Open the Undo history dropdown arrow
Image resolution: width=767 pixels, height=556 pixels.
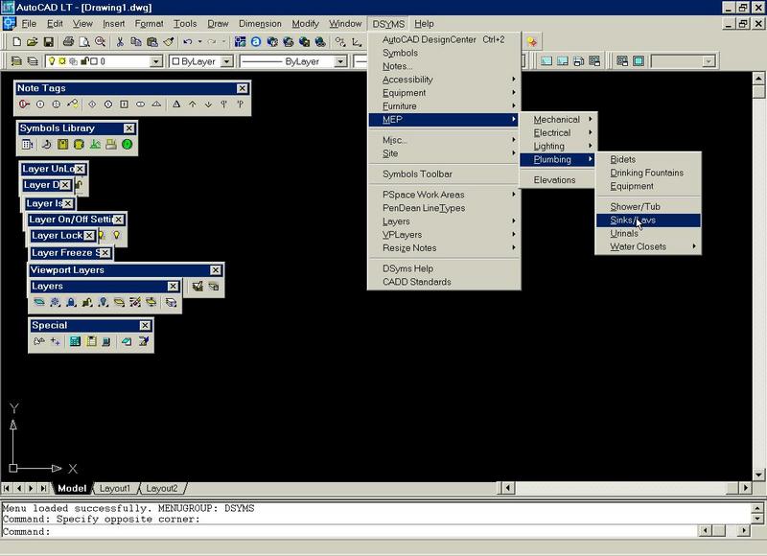coord(199,42)
